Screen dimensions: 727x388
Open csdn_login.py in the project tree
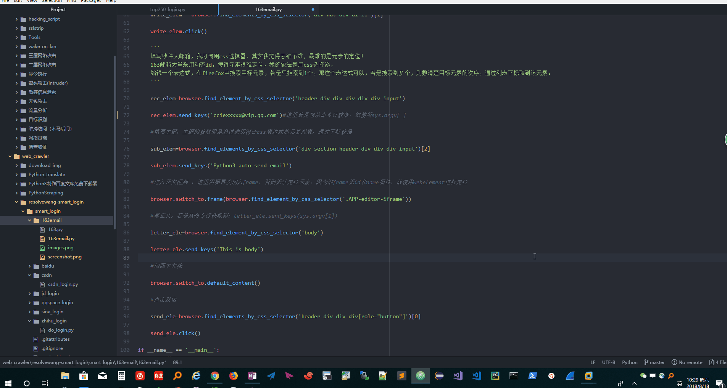click(x=63, y=284)
